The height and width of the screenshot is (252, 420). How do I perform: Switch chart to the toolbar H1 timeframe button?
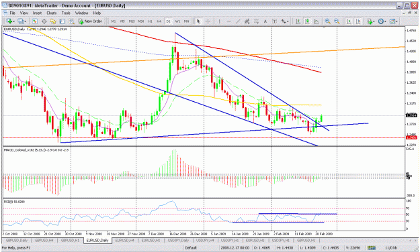pos(150,21)
